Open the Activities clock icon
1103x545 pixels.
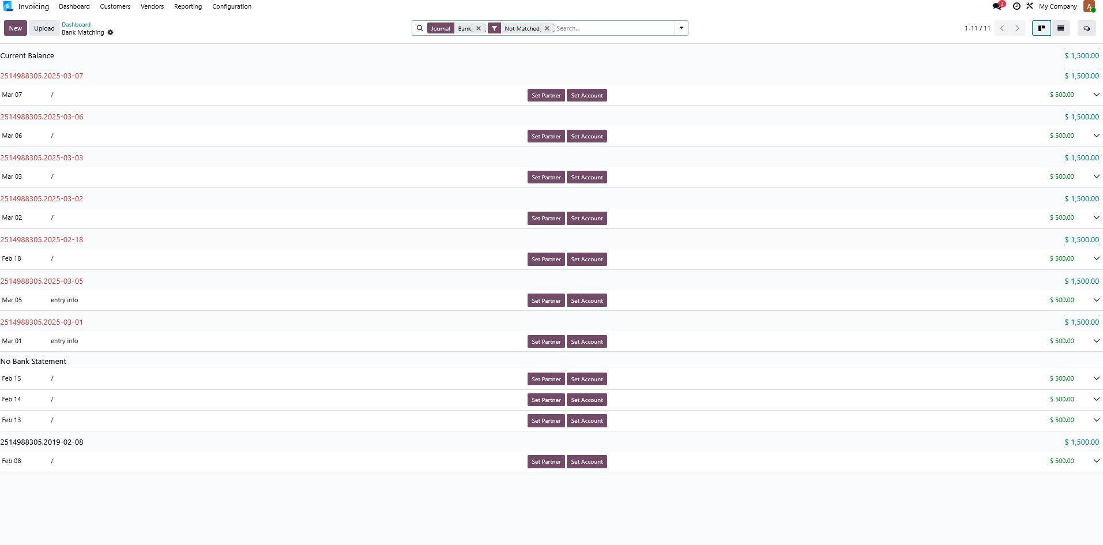coord(1015,6)
